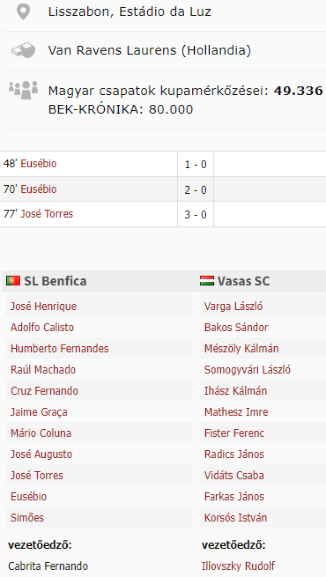
Task: Open Eusébio's 48th-minute goal link
Action: click(x=38, y=164)
